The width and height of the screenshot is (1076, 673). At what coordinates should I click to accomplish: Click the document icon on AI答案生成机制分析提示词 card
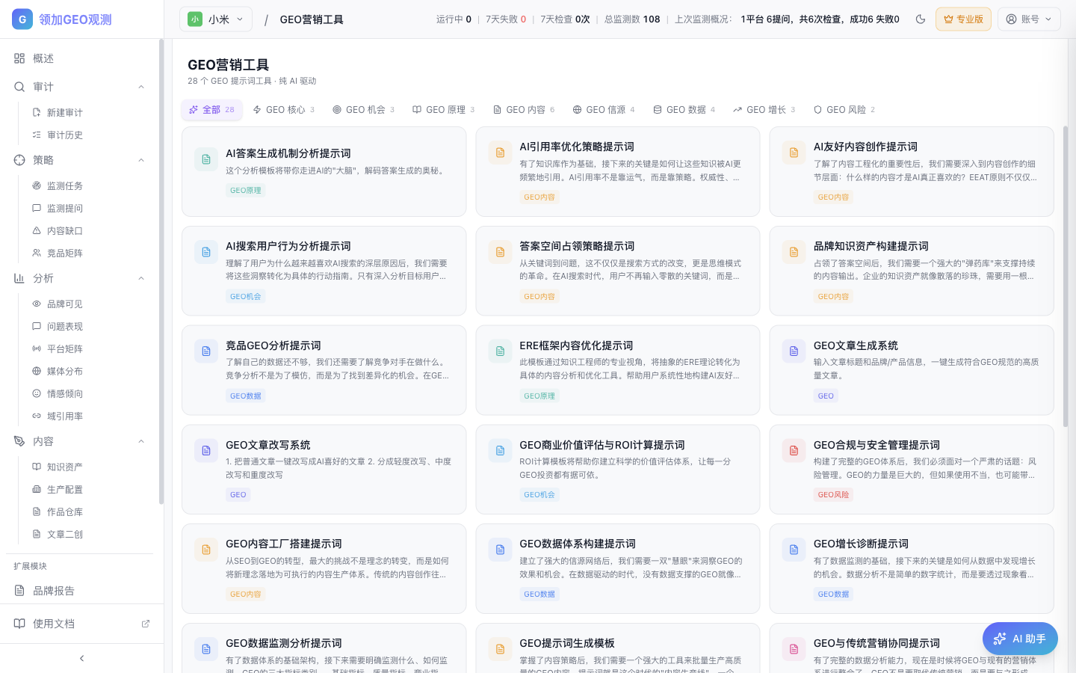pyautogui.click(x=206, y=159)
